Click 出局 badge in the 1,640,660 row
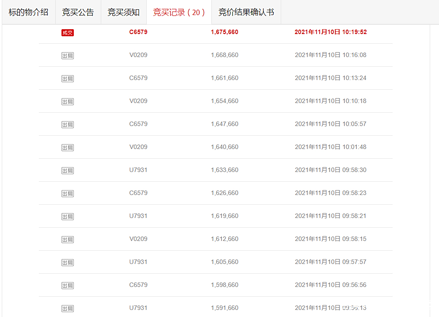The width and height of the screenshot is (439, 317). coord(68,148)
